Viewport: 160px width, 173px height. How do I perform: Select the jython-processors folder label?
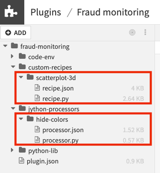pos(54,109)
